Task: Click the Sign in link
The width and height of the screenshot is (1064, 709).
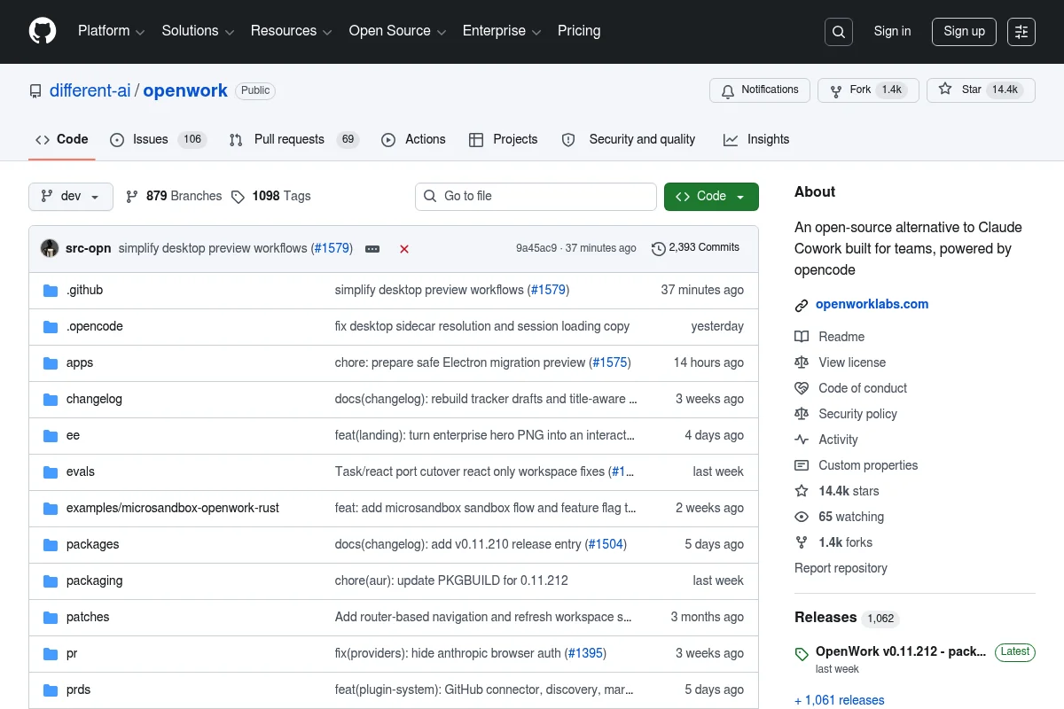Action: click(x=892, y=31)
